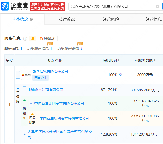Click the orange bell alert icon
163x144 pixels.
click(x=33, y=39)
